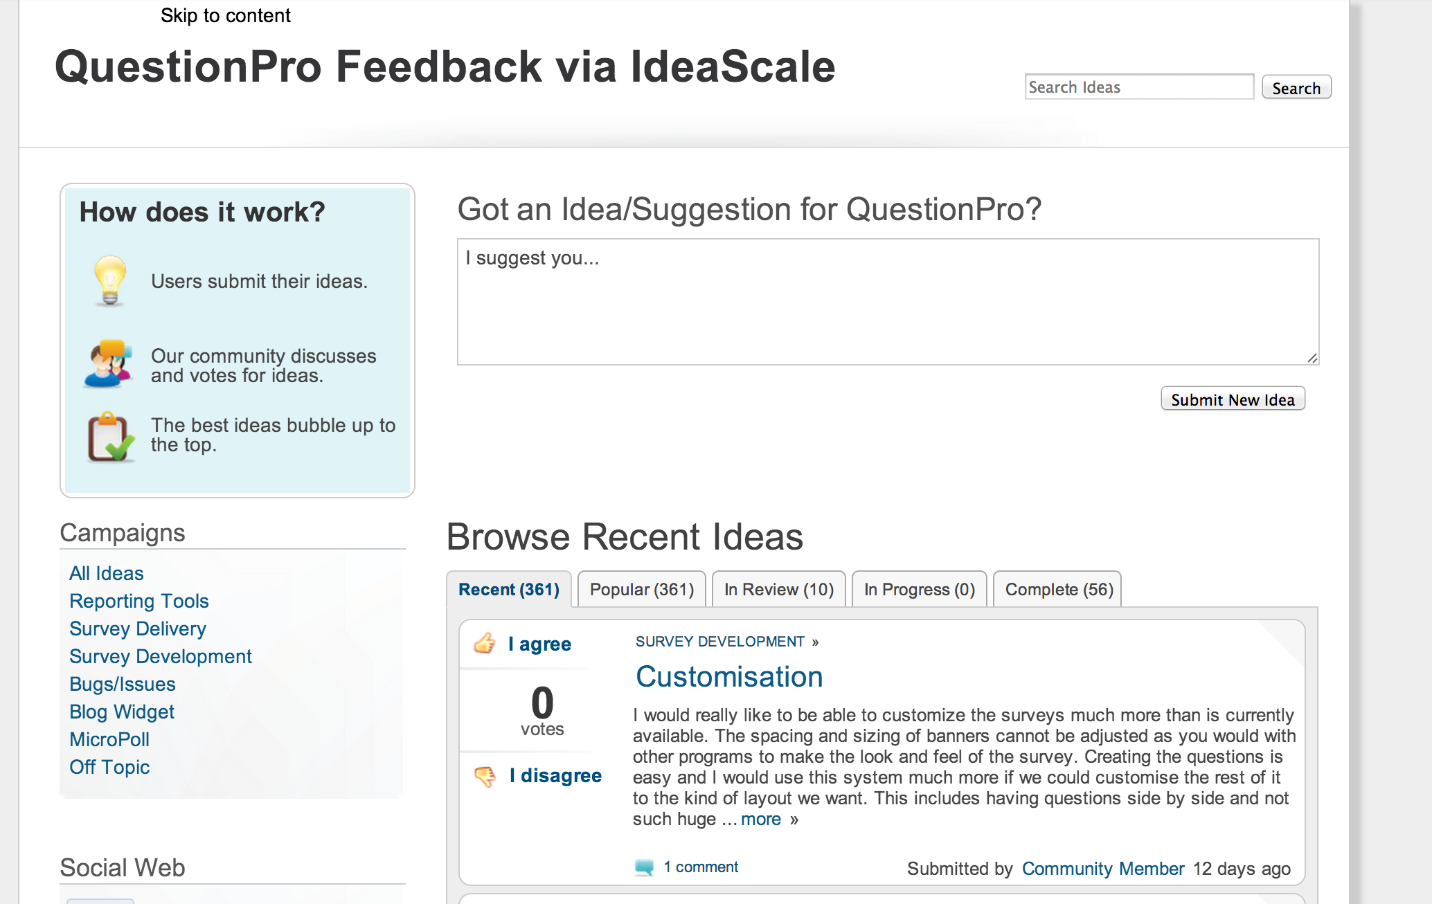Viewport: 1432px width, 904px height.
Task: Click 'Users submit their ideas.' text
Action: click(x=260, y=281)
